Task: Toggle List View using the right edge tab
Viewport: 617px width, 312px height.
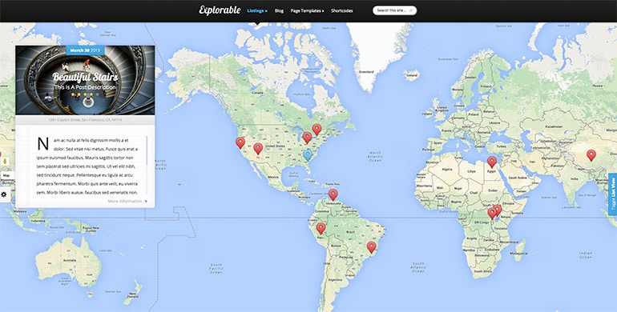Action: pos(612,194)
